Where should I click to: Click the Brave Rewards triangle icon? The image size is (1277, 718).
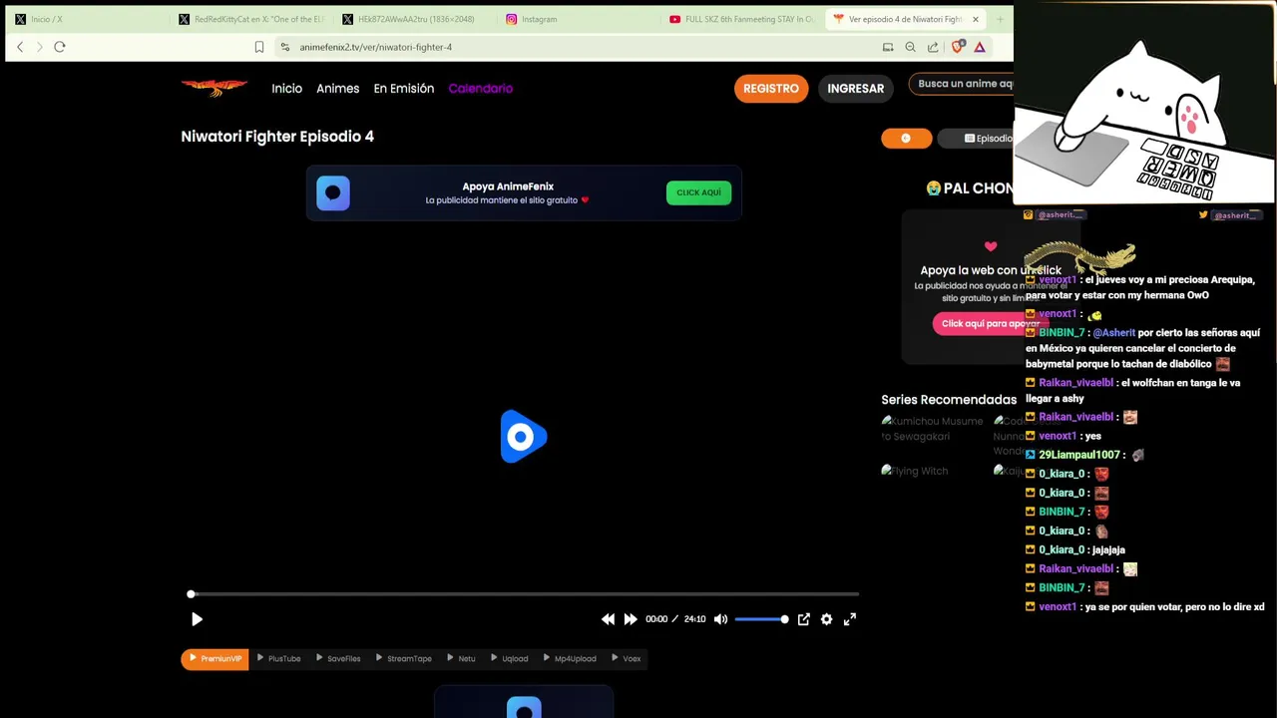click(980, 47)
